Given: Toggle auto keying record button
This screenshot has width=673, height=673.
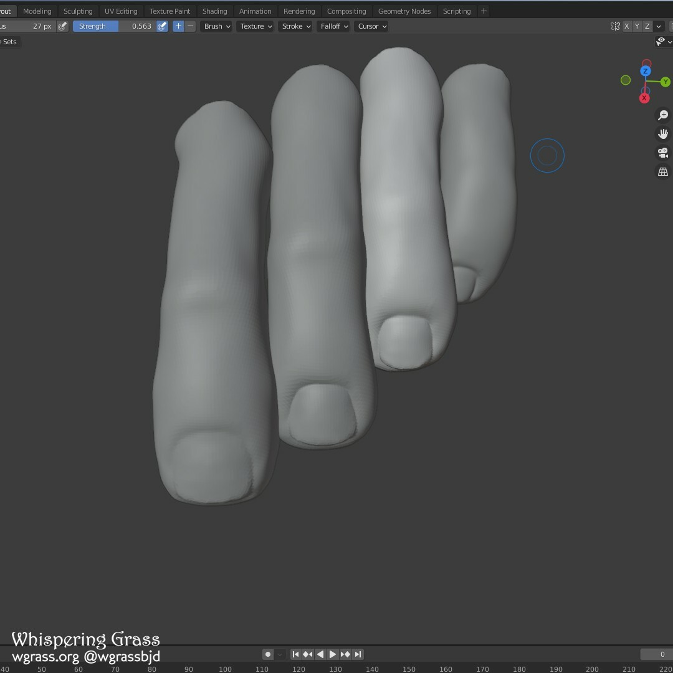Looking at the screenshot, I should pyautogui.click(x=268, y=654).
